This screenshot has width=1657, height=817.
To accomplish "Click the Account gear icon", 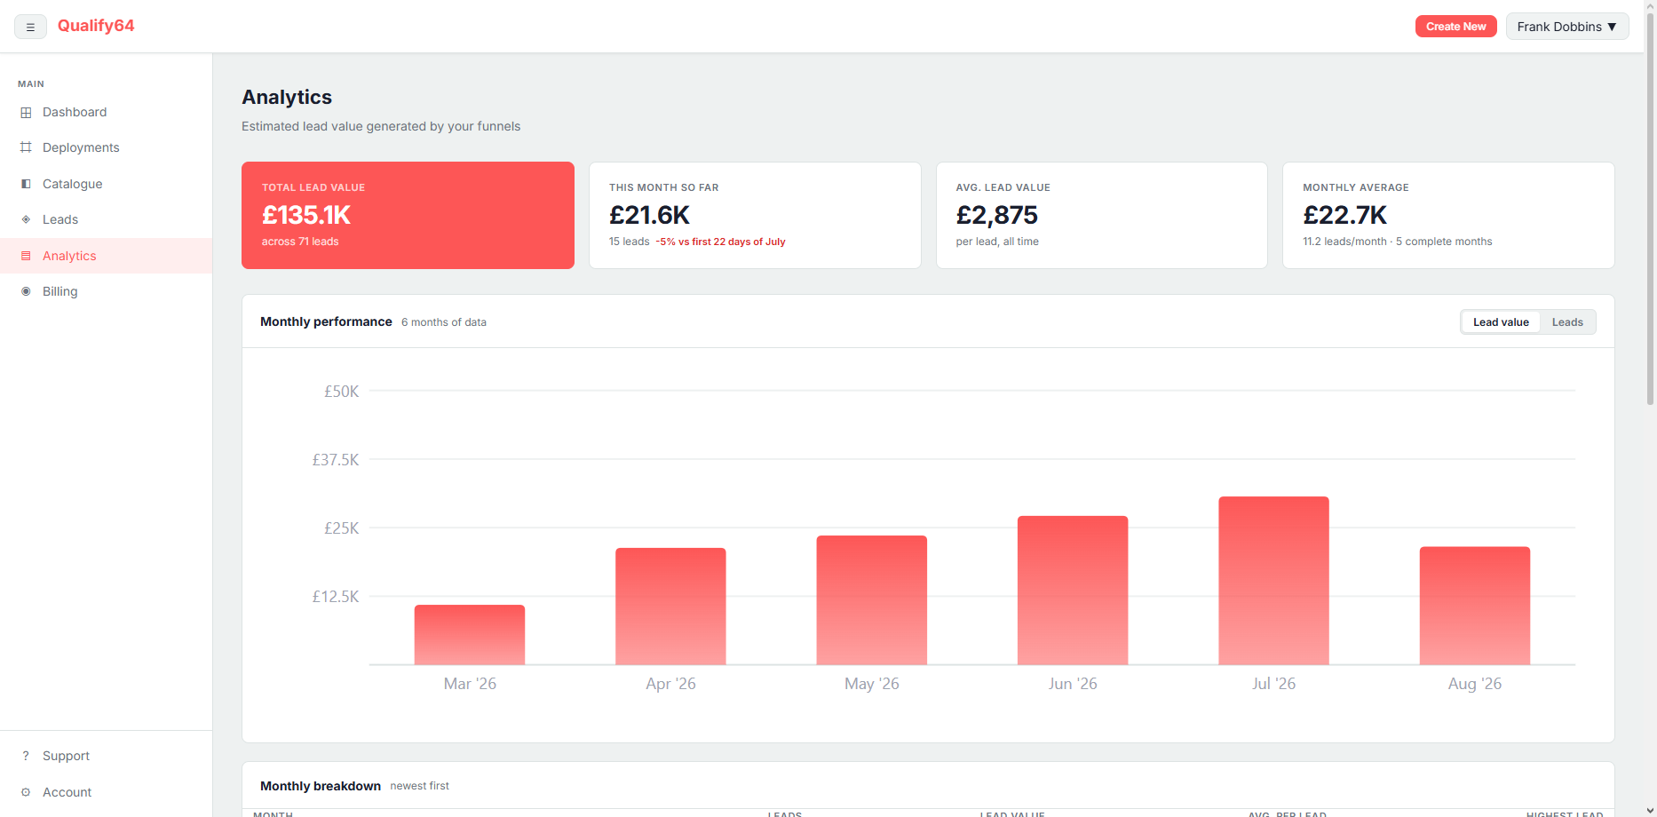I will tap(26, 792).
